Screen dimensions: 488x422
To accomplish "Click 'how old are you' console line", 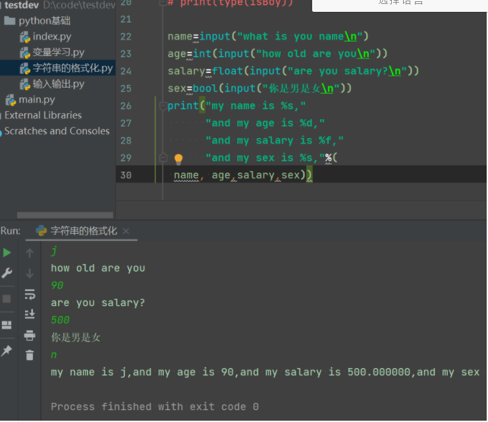I will click(97, 268).
